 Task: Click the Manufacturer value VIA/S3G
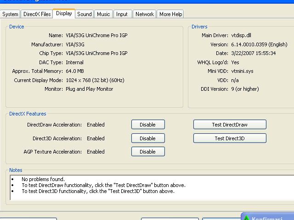click(75, 44)
